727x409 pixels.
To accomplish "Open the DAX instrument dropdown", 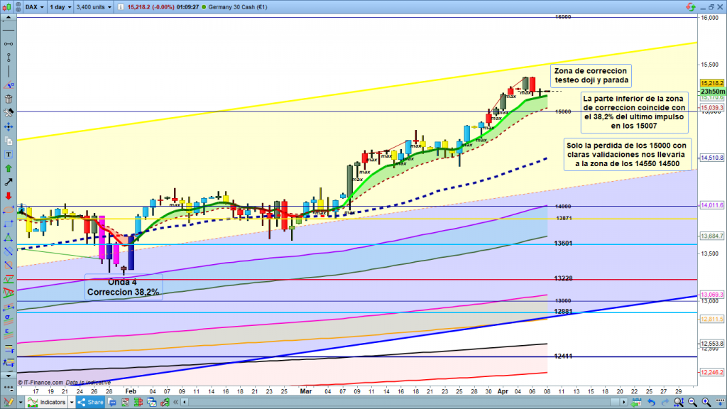I will (x=33, y=7).
